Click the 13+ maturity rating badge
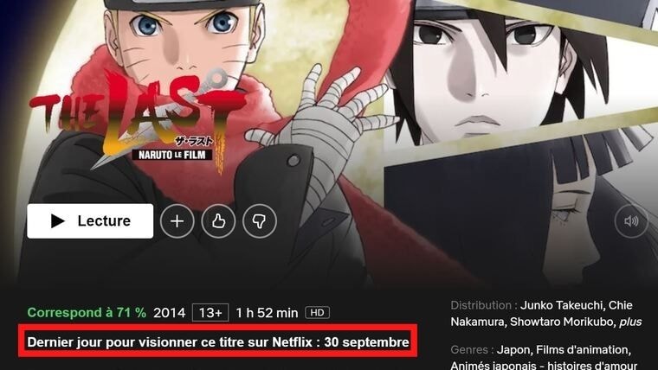The width and height of the screenshot is (658, 370). tap(210, 313)
